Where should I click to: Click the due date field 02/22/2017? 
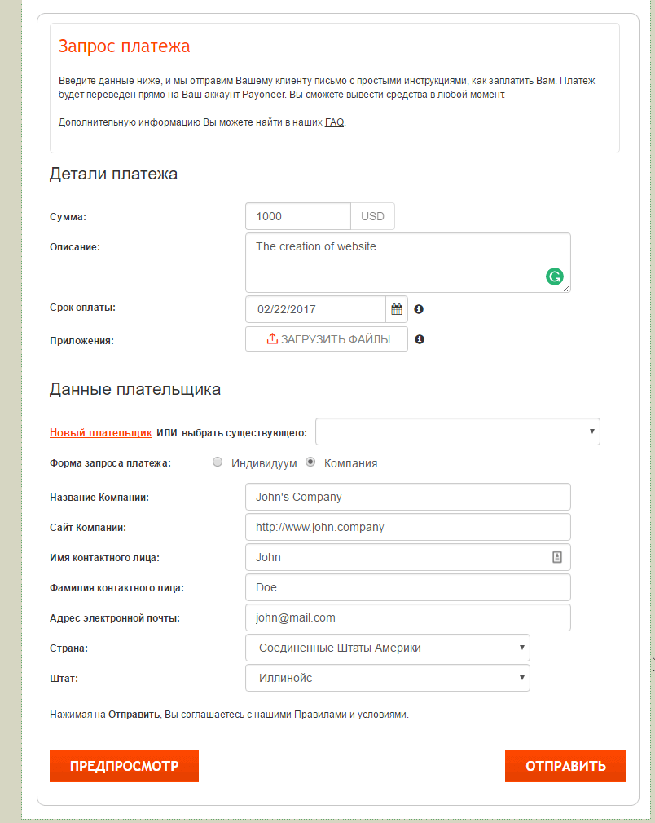coord(316,309)
